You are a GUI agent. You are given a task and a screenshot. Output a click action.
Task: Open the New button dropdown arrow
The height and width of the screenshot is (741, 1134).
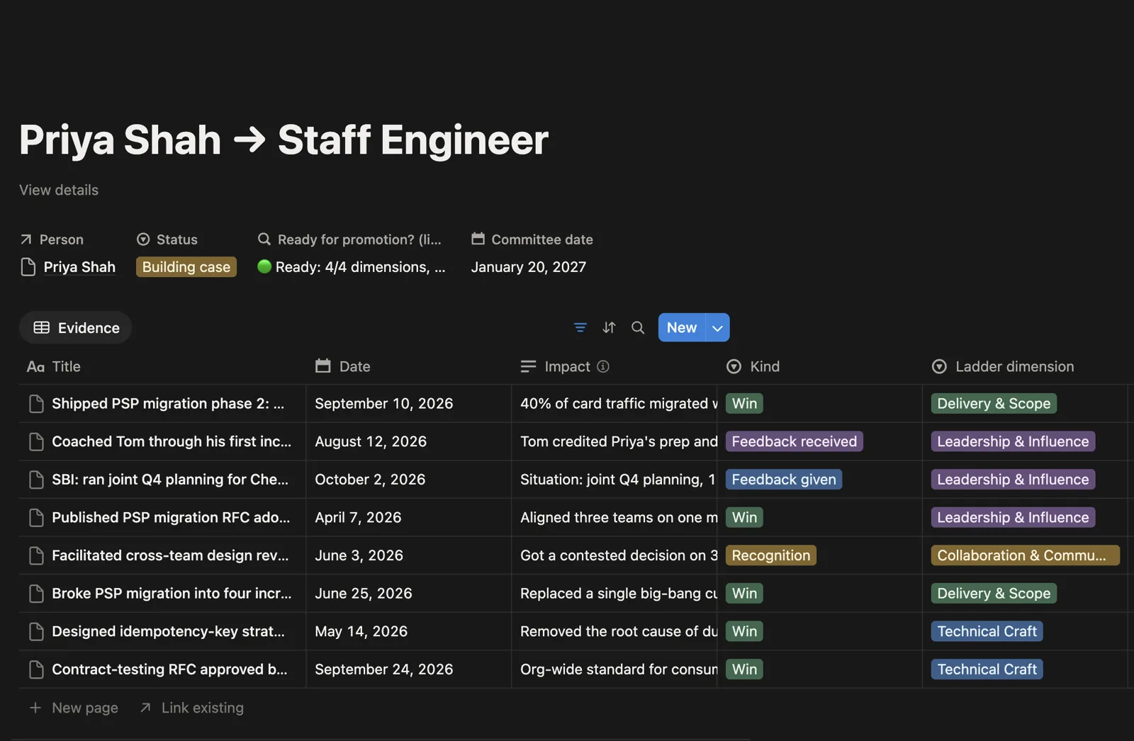[717, 327]
